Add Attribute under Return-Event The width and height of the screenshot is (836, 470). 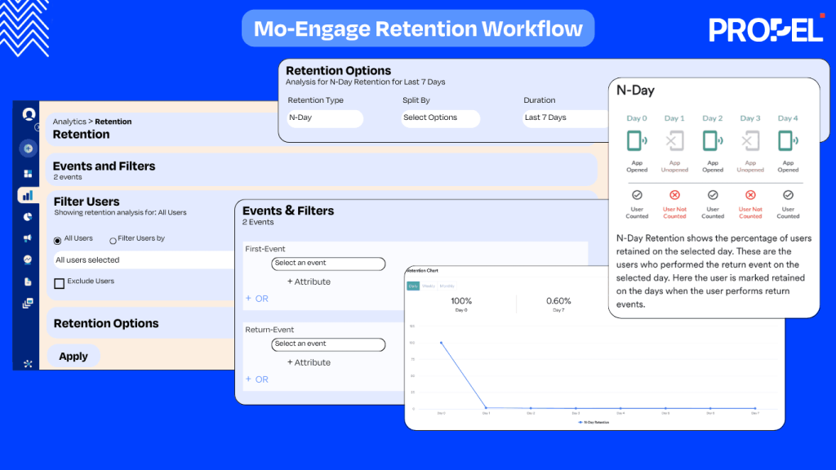pyautogui.click(x=309, y=362)
